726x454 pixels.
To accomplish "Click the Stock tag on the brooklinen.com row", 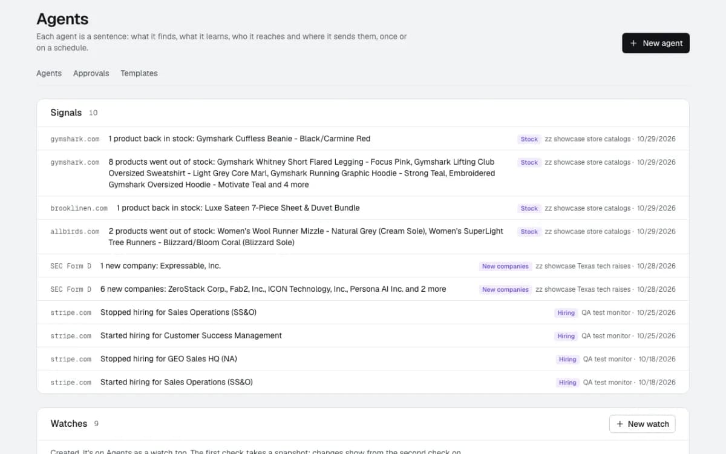I will point(529,208).
